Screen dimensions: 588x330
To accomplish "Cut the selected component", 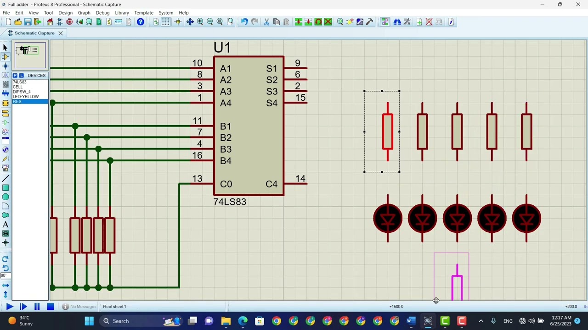I will (266, 22).
